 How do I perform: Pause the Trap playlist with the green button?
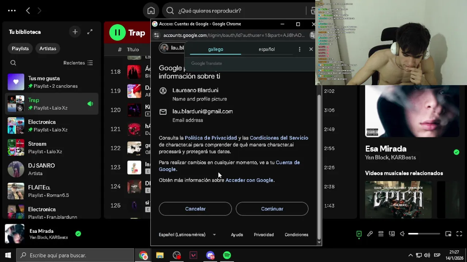click(117, 33)
